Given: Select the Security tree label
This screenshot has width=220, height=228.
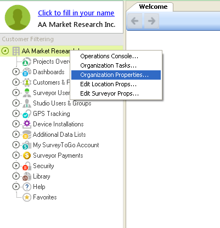Looking at the screenshot, I should pyautogui.click(x=43, y=166).
